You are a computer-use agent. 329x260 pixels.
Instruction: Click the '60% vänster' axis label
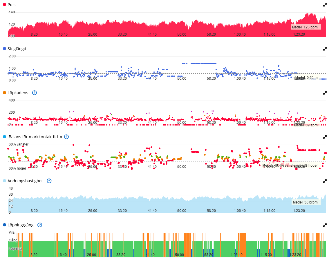click(19, 144)
